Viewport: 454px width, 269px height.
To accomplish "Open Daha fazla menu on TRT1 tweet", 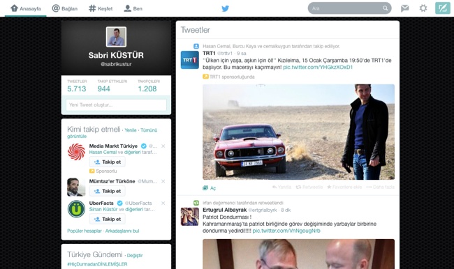I will click(x=380, y=187).
